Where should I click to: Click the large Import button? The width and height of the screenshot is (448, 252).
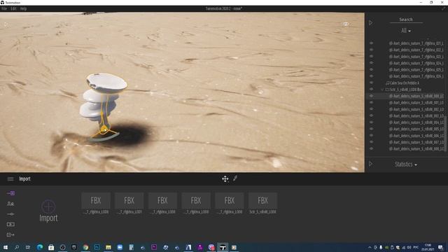(48, 211)
